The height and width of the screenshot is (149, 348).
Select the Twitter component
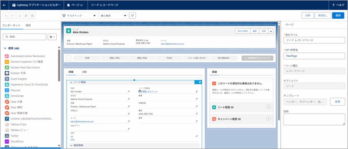click(15, 135)
